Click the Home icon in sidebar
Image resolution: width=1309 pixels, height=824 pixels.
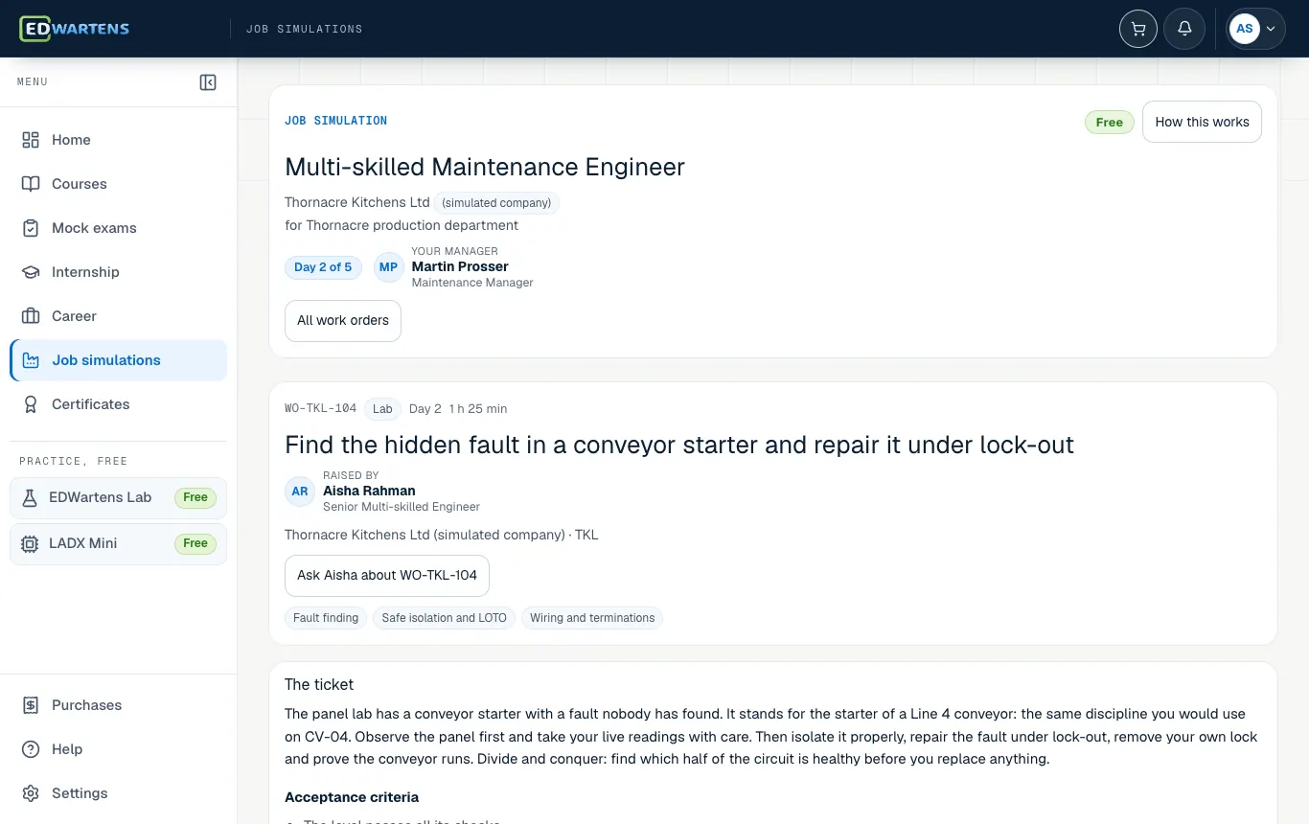(31, 140)
